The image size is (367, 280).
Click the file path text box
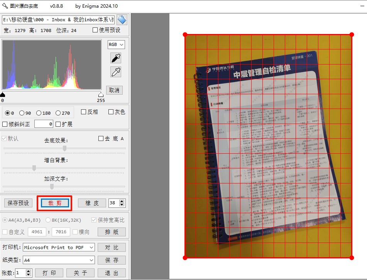point(58,20)
